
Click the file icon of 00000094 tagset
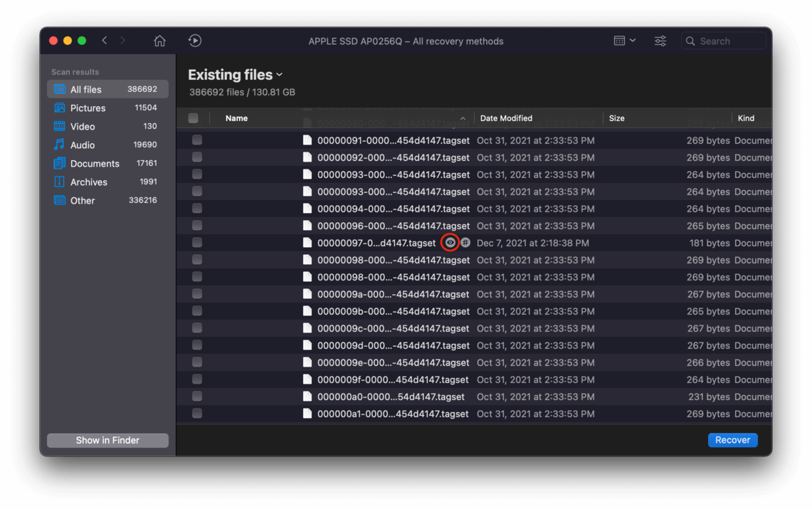click(307, 208)
